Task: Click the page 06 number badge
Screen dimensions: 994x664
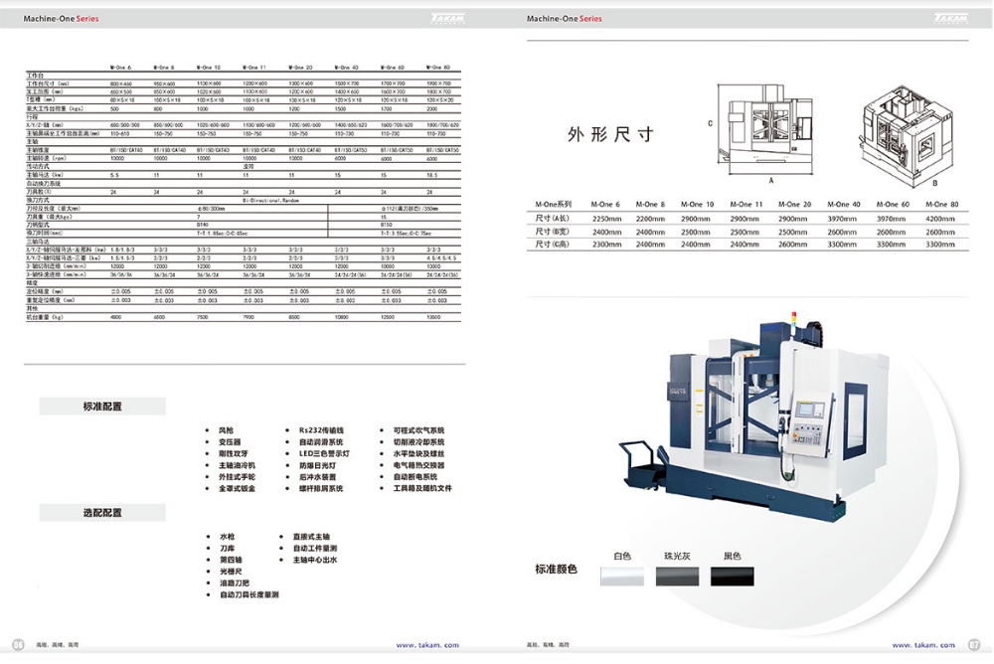Action: coord(17,644)
